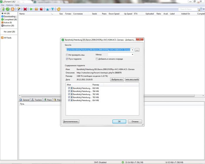Open the Options menu

(10, 5)
